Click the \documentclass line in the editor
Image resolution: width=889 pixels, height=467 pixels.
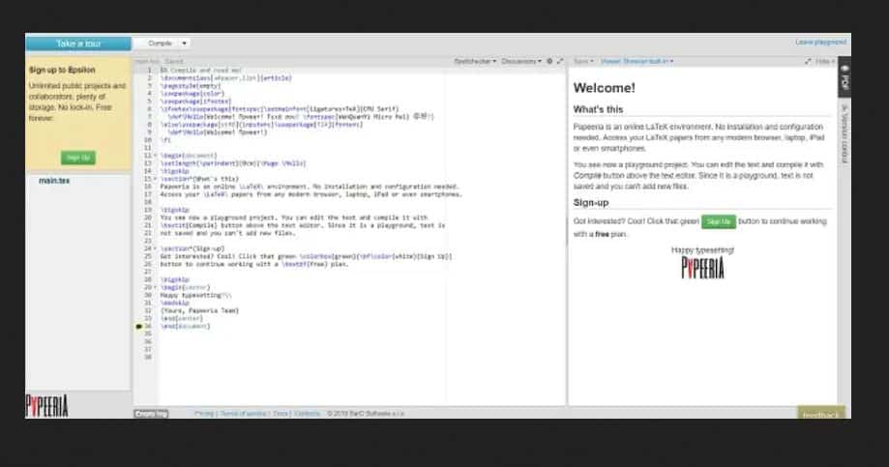[x=225, y=77]
